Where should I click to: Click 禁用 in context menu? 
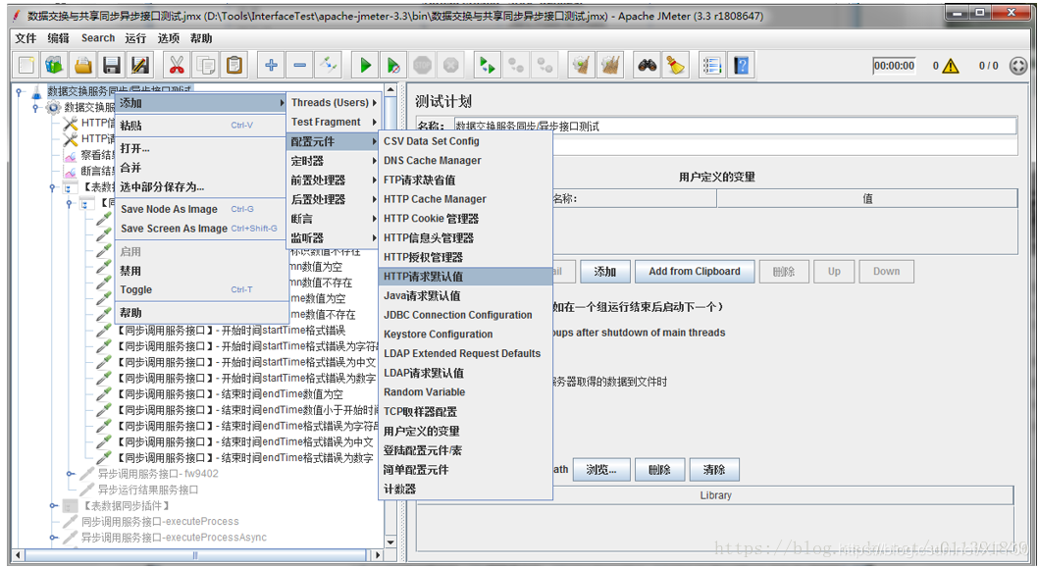(x=201, y=271)
